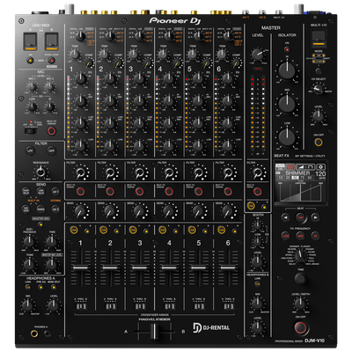This screenshot has height=352, width=352.
Task: Flip the MIC OFF/ON/TALK OVER switch
Action: [31, 131]
